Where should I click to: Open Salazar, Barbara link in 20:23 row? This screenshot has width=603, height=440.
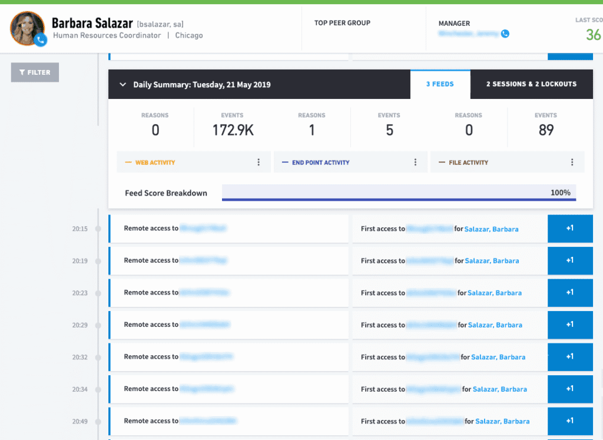pos(495,293)
